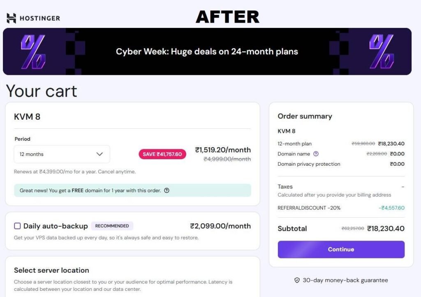Screen dimensions: 421x297
Task: Click the RECOMMENDED tag beside auto-backup
Action: [x=112, y=226]
